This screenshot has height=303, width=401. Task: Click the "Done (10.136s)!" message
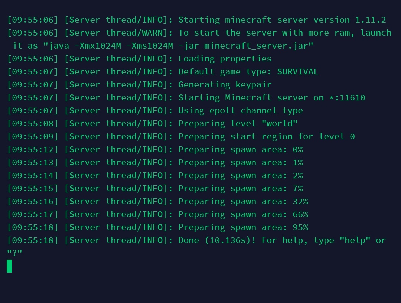pos(217,240)
